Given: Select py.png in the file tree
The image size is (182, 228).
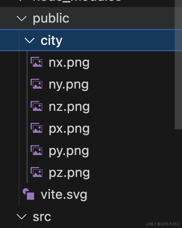Looking at the screenshot, I should coord(69,152).
